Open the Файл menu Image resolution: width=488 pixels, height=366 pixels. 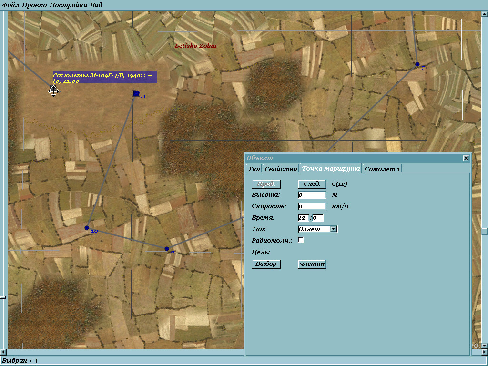pyautogui.click(x=10, y=5)
